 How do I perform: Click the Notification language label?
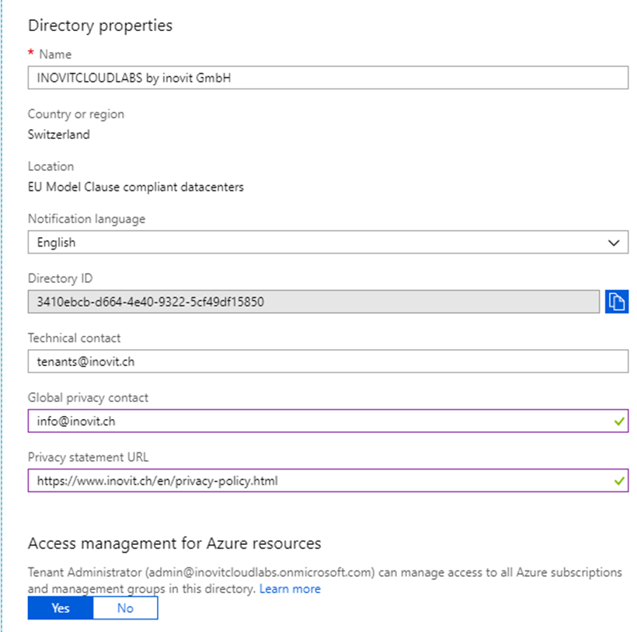(x=86, y=219)
